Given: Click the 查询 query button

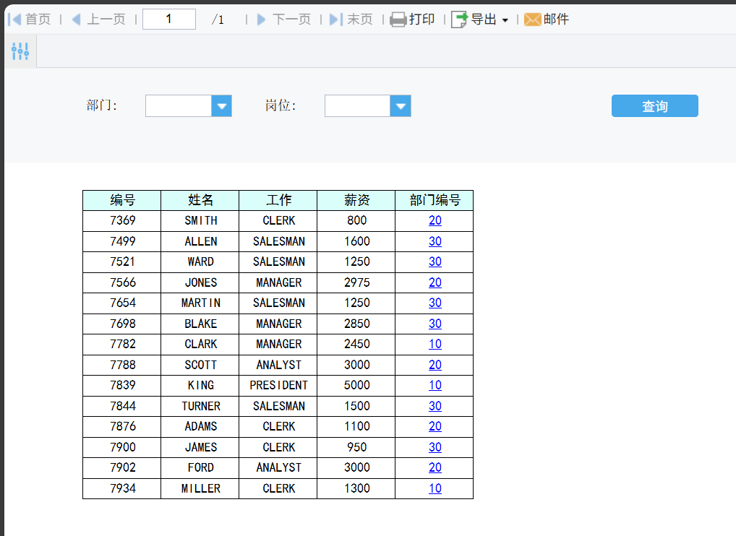Looking at the screenshot, I should [x=655, y=106].
